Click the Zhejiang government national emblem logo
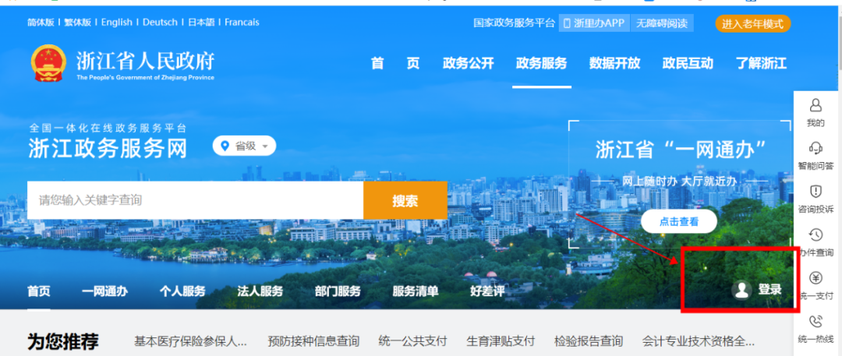 48,64
